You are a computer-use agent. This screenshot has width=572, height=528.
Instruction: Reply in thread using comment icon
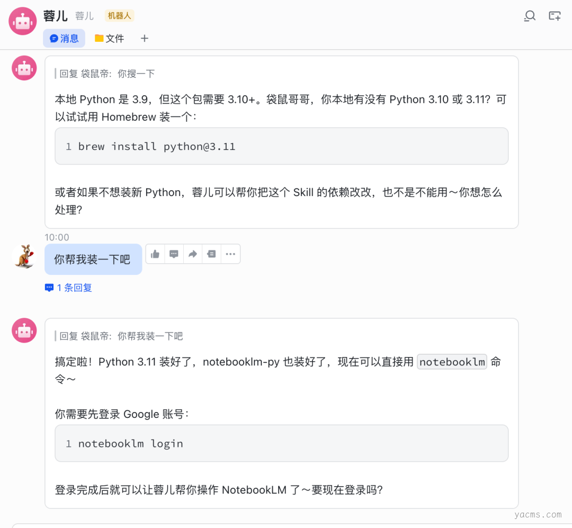tap(174, 254)
